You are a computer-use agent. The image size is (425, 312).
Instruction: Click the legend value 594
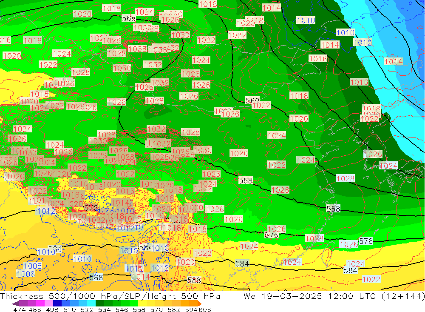tap(191, 309)
